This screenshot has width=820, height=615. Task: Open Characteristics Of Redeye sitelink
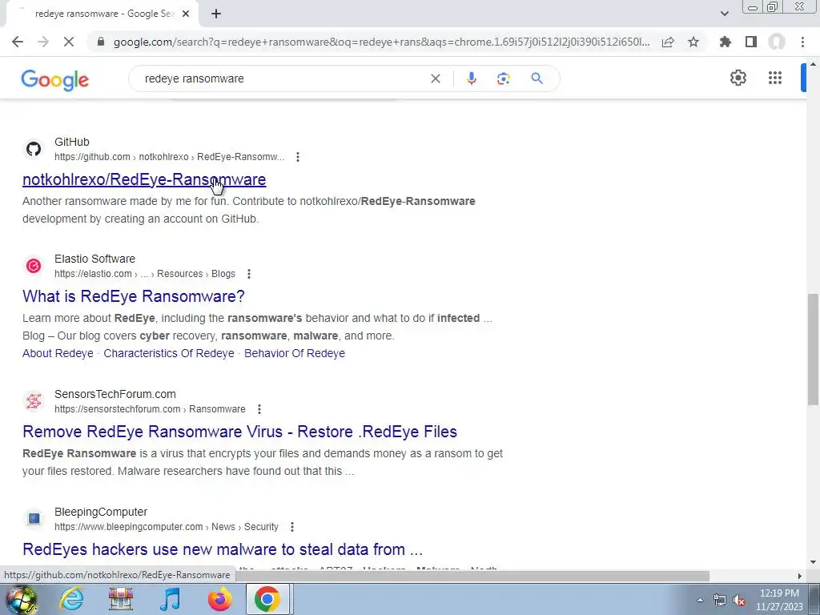pos(169,353)
